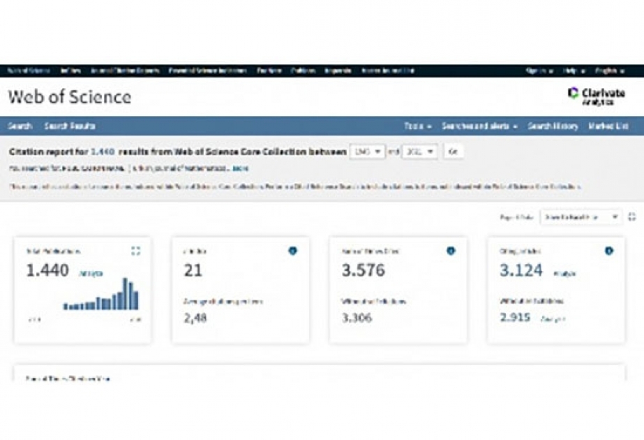Click the publications bar chart in Total Publications
The image size is (644, 440).
point(101,294)
